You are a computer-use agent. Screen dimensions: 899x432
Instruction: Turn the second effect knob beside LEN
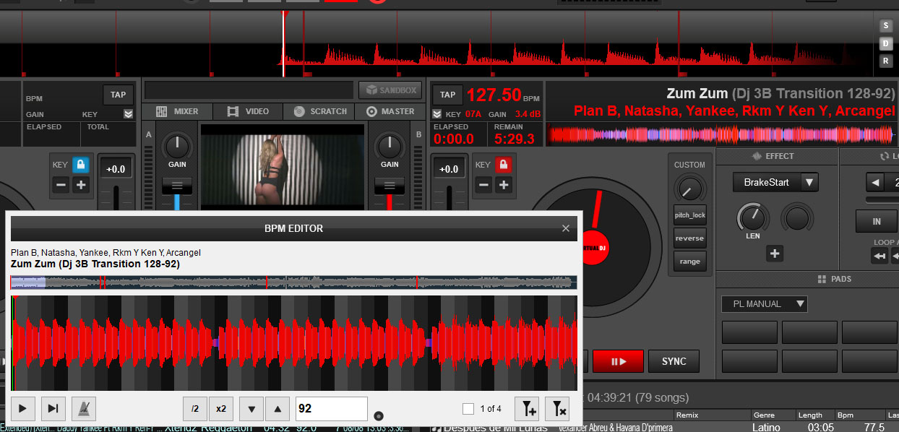click(797, 217)
